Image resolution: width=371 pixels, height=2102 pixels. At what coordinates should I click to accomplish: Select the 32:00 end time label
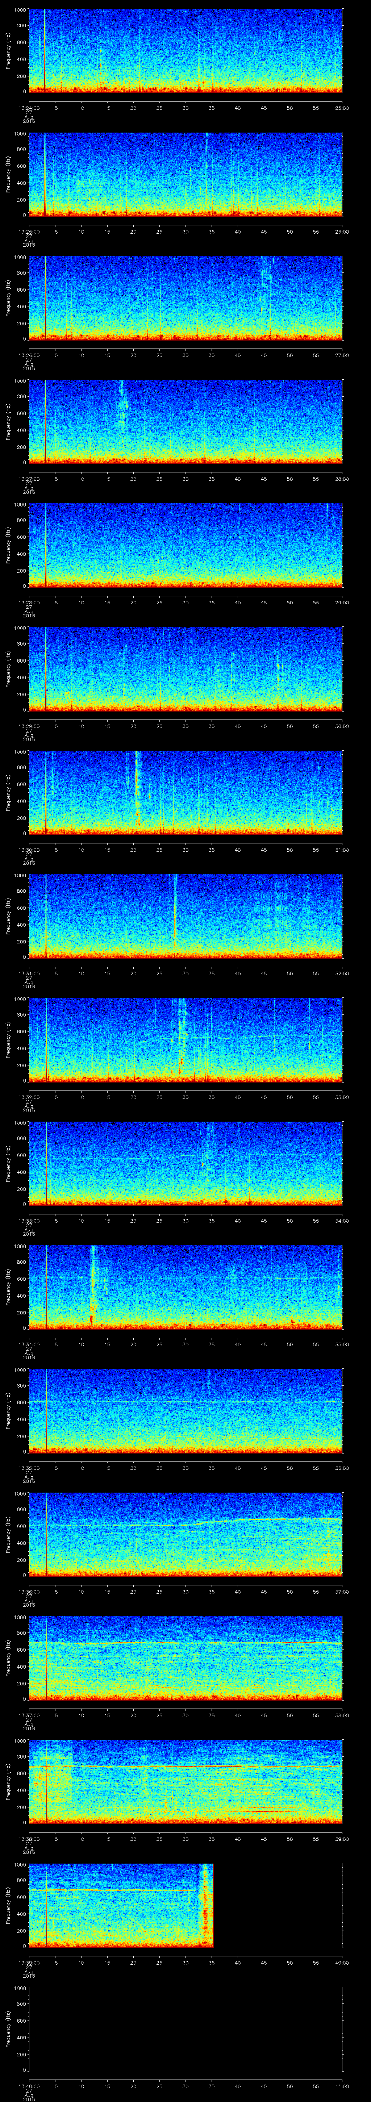coord(342,973)
